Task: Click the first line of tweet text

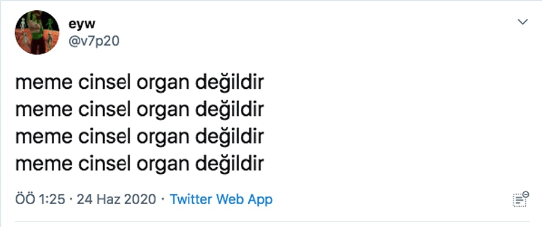Action: (x=140, y=83)
